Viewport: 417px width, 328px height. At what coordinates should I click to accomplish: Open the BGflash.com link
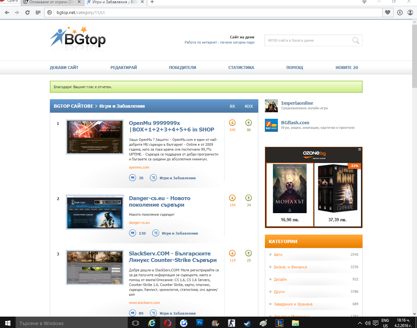pos(295,123)
